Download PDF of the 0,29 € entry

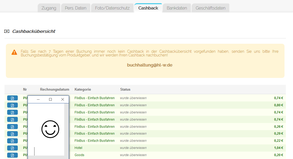tap(12, 134)
